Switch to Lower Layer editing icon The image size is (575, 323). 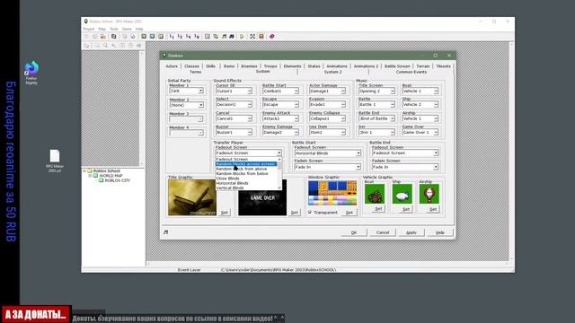coord(144,36)
